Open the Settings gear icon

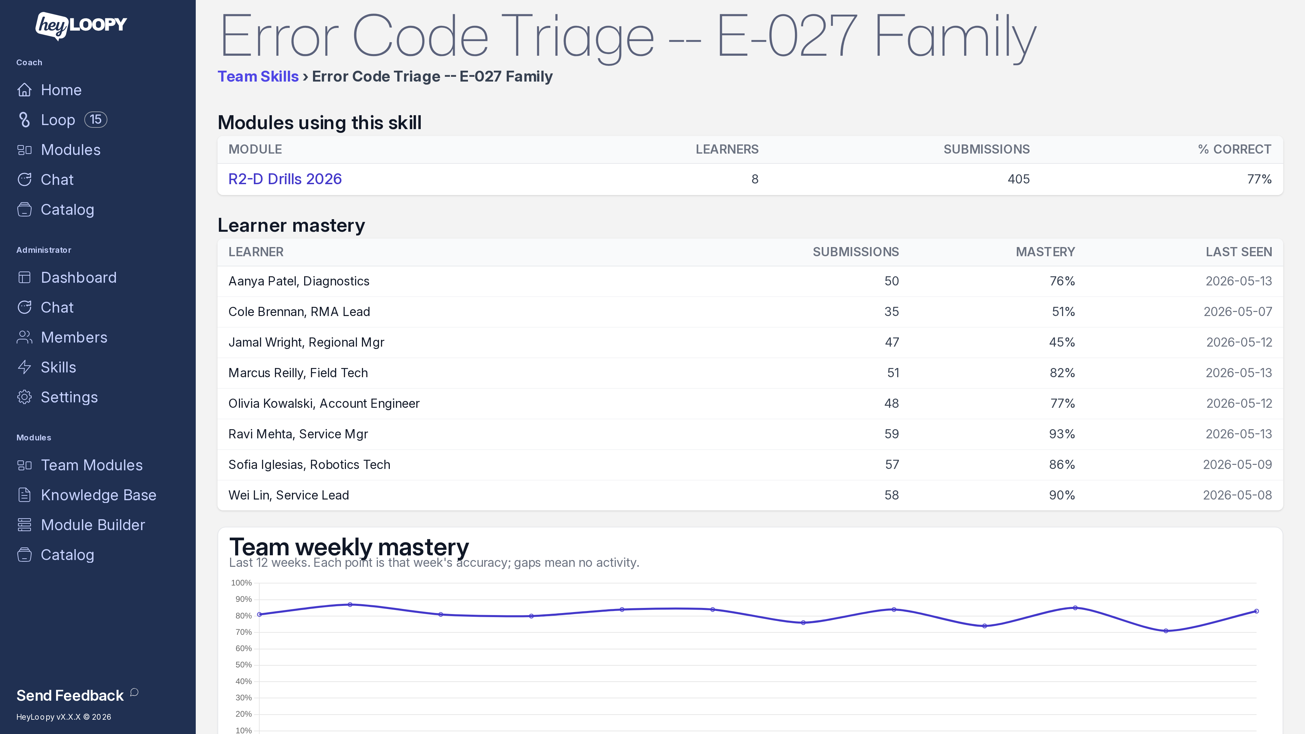(x=24, y=397)
